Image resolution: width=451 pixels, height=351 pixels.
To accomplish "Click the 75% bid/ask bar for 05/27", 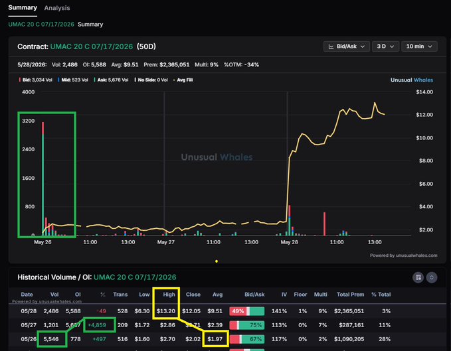I will click(x=247, y=325).
